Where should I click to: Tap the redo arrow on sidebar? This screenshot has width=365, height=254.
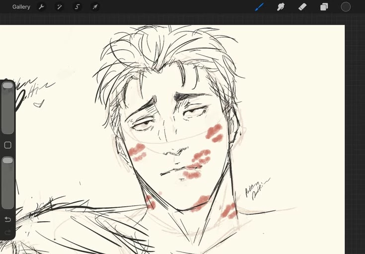(x=7, y=232)
